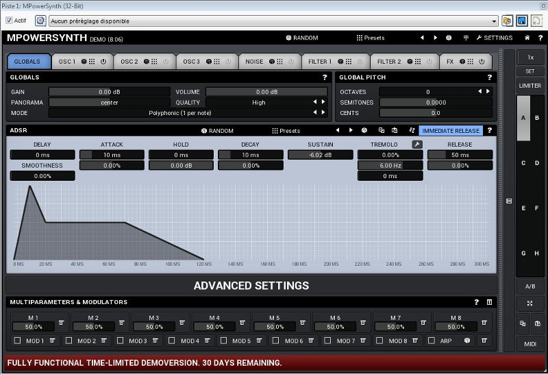Screen dimensions: 548x374
Task: Toggle the FX power icon
Action: tap(482, 62)
